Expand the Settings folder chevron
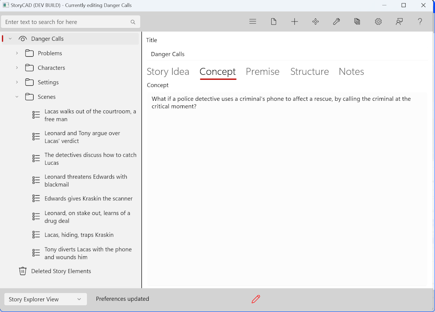435x312 pixels. (x=17, y=82)
